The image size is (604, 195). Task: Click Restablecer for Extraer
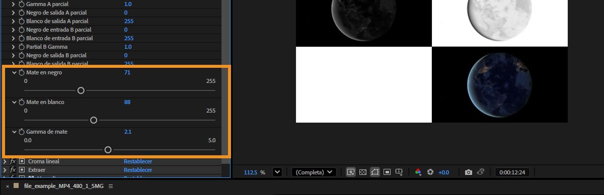point(138,170)
